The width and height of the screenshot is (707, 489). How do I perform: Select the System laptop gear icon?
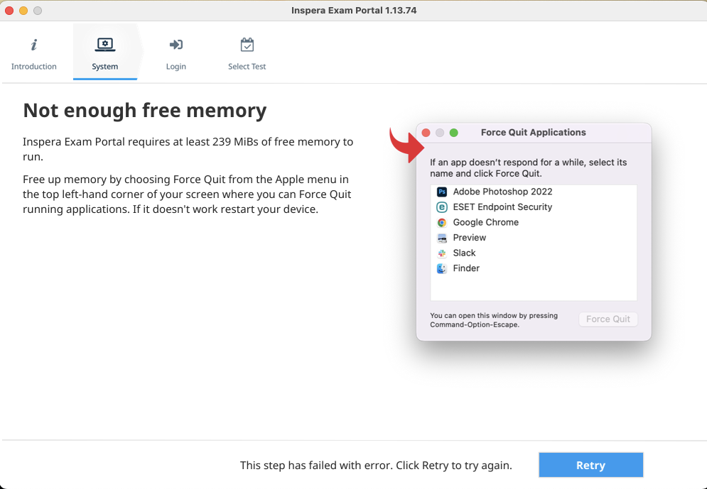[105, 45]
